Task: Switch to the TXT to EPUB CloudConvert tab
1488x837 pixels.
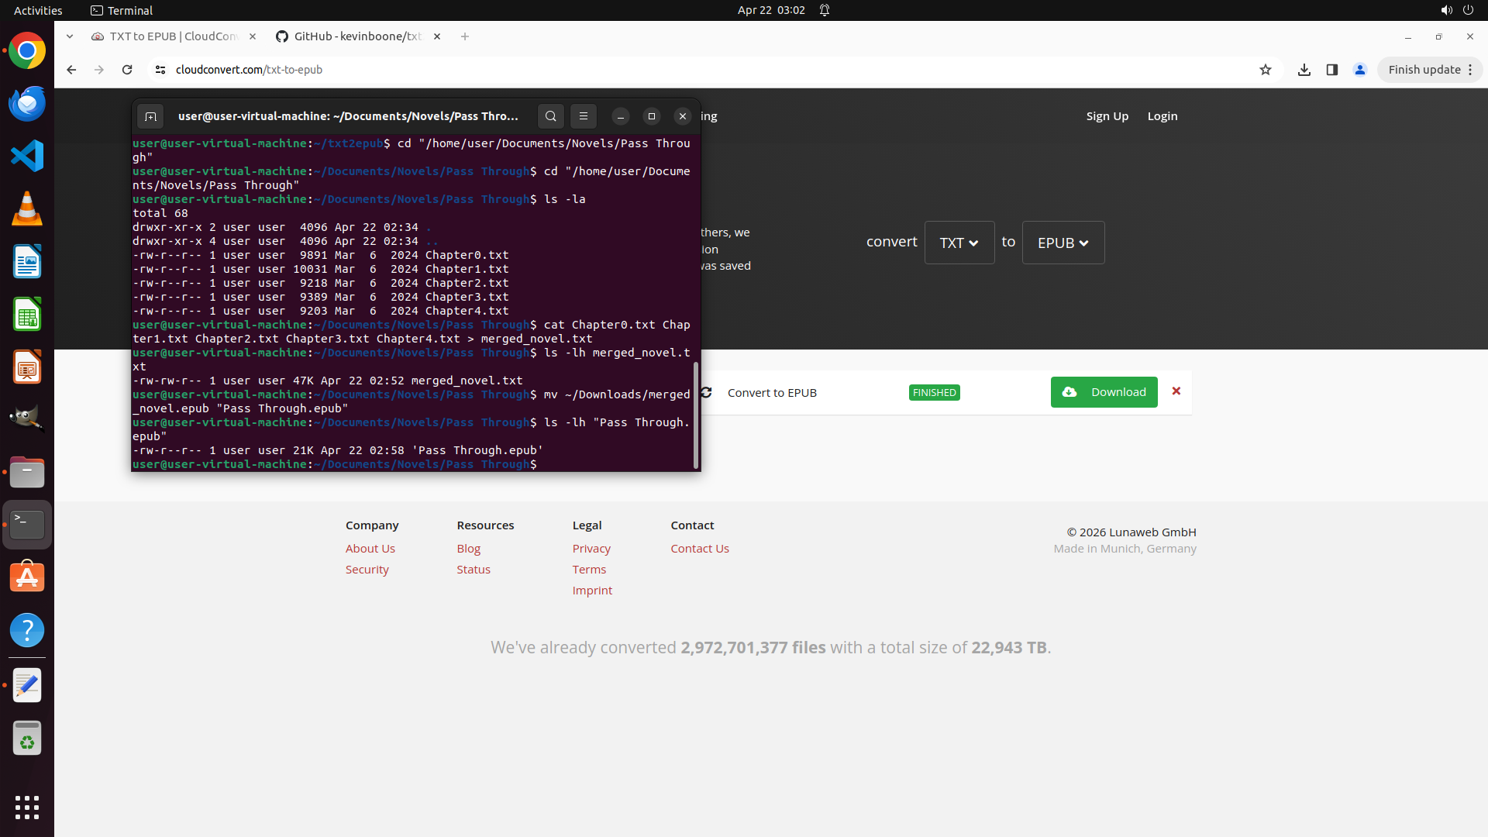Action: (x=173, y=36)
